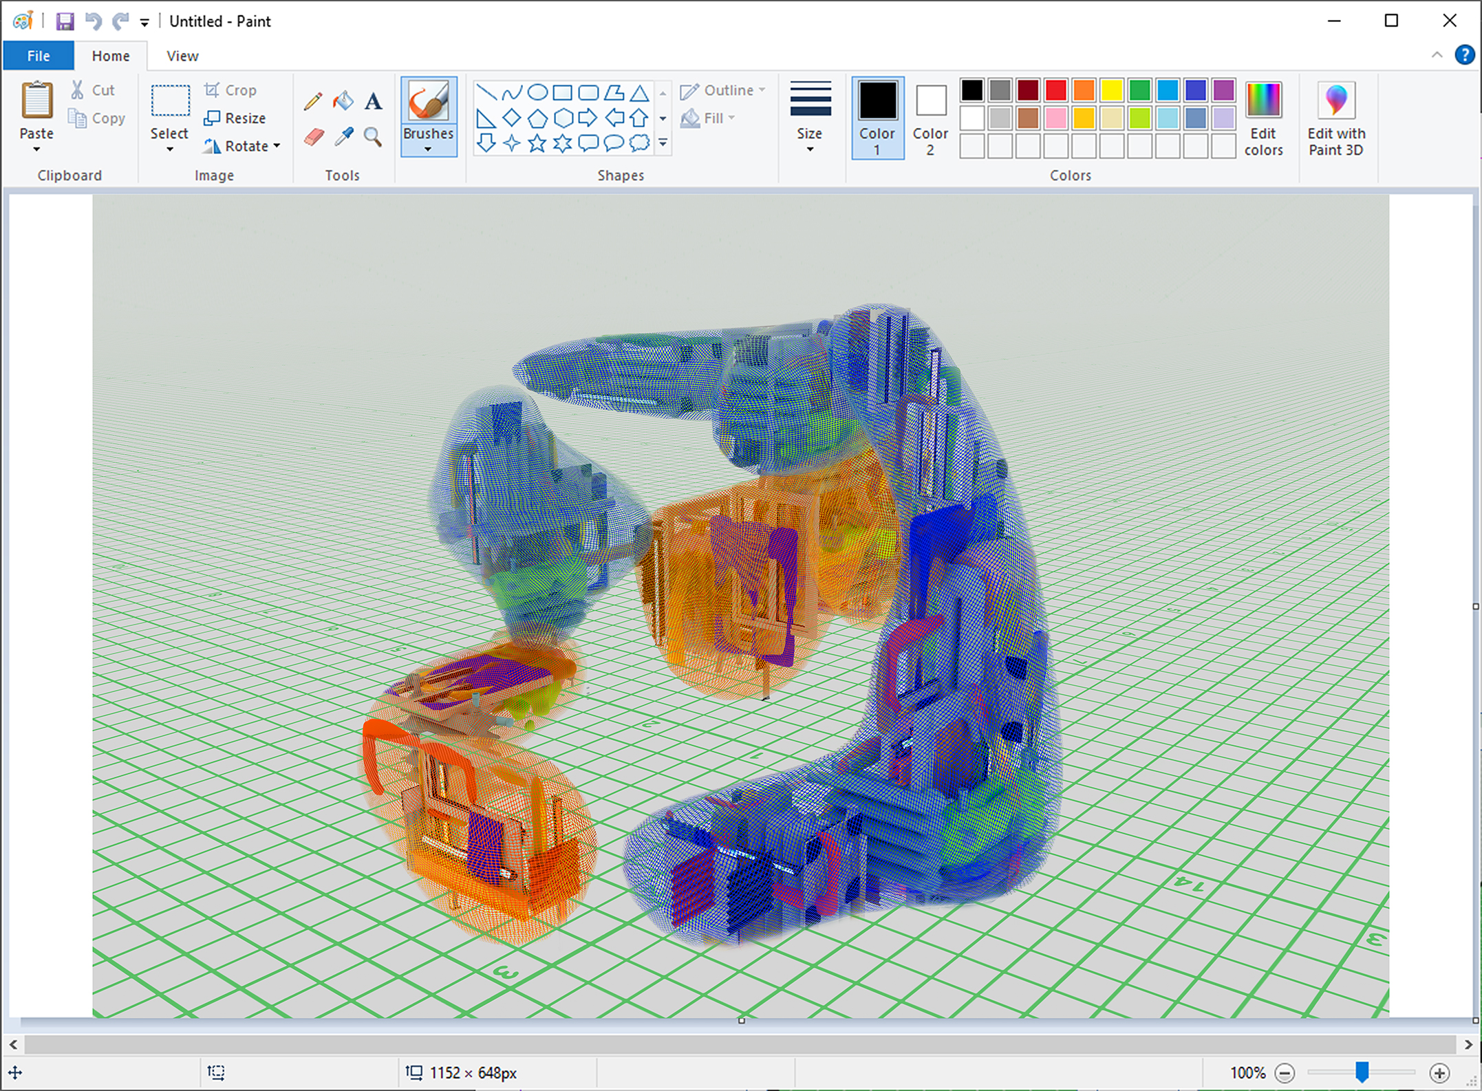
Task: Open the Brushes dropdown arrow
Action: point(428,149)
